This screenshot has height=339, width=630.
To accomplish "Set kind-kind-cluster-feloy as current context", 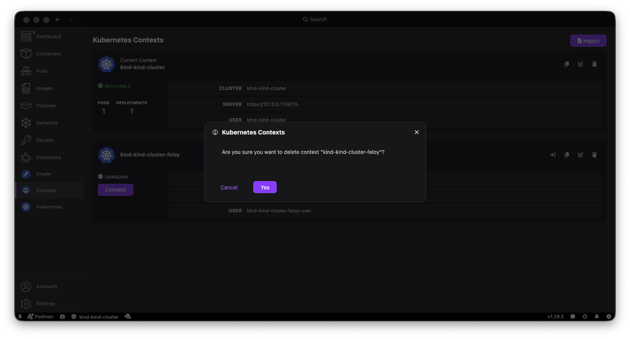I will pos(553,155).
